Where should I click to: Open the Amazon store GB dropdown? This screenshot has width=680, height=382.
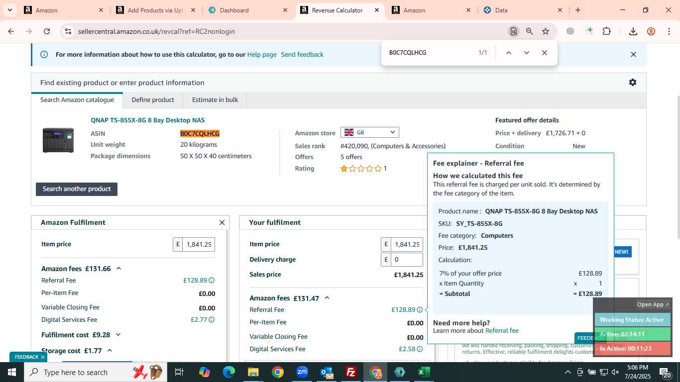(x=370, y=132)
